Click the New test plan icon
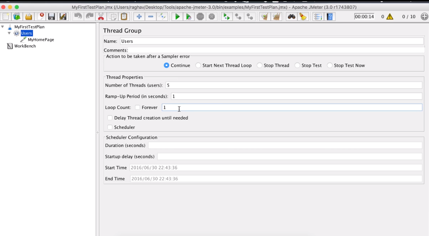The width and height of the screenshot is (429, 236). tap(6, 17)
